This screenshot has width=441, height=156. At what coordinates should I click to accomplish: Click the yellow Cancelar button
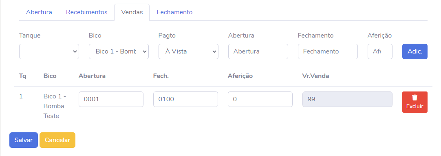tap(57, 140)
